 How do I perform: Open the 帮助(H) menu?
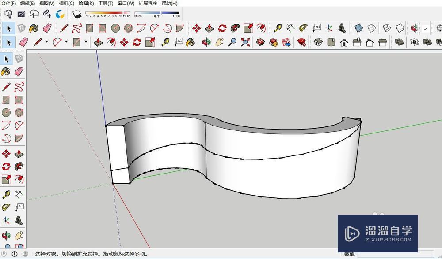pyautogui.click(x=169, y=3)
